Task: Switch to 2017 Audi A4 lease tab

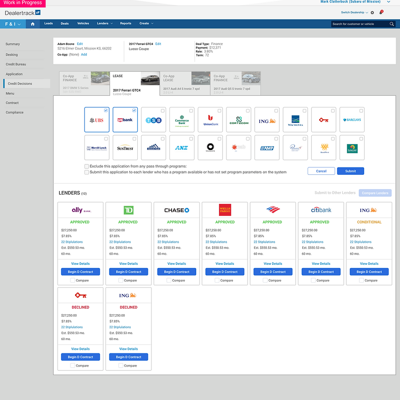Action: 185,83
